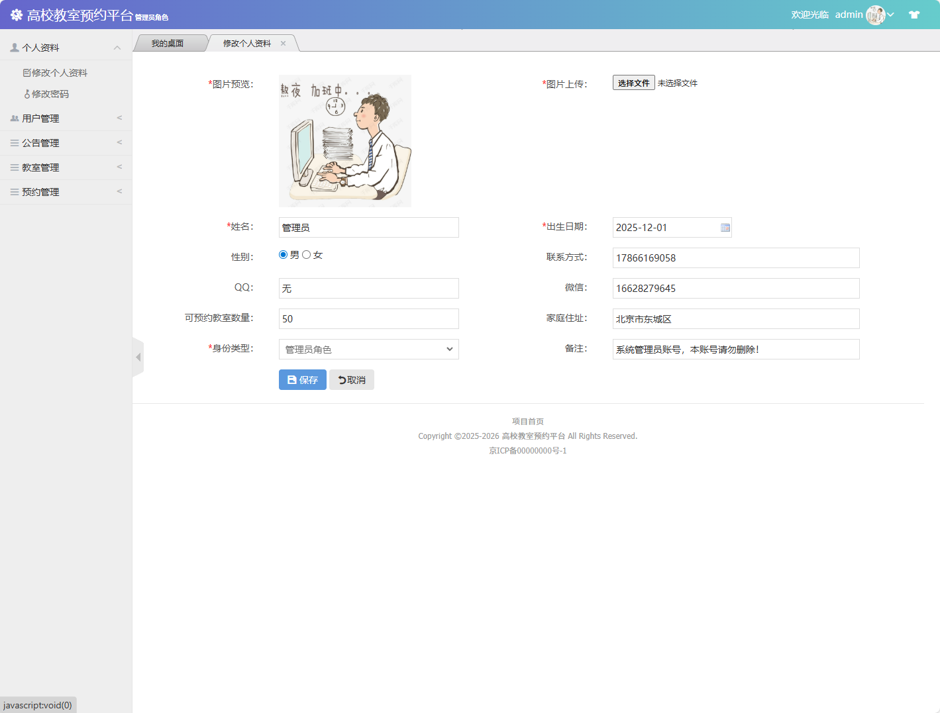Click the 保存 save button

click(x=302, y=379)
